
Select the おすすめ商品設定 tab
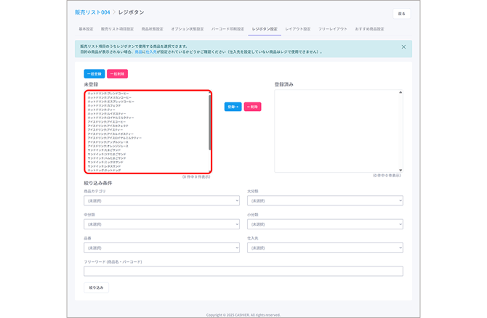point(369,29)
